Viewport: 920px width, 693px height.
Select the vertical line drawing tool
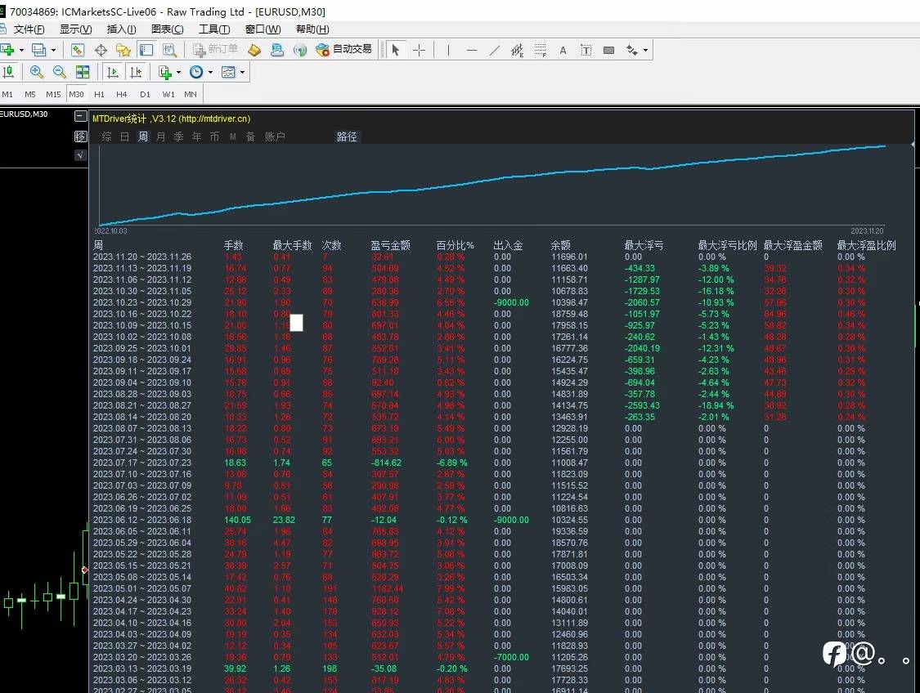tap(448, 50)
